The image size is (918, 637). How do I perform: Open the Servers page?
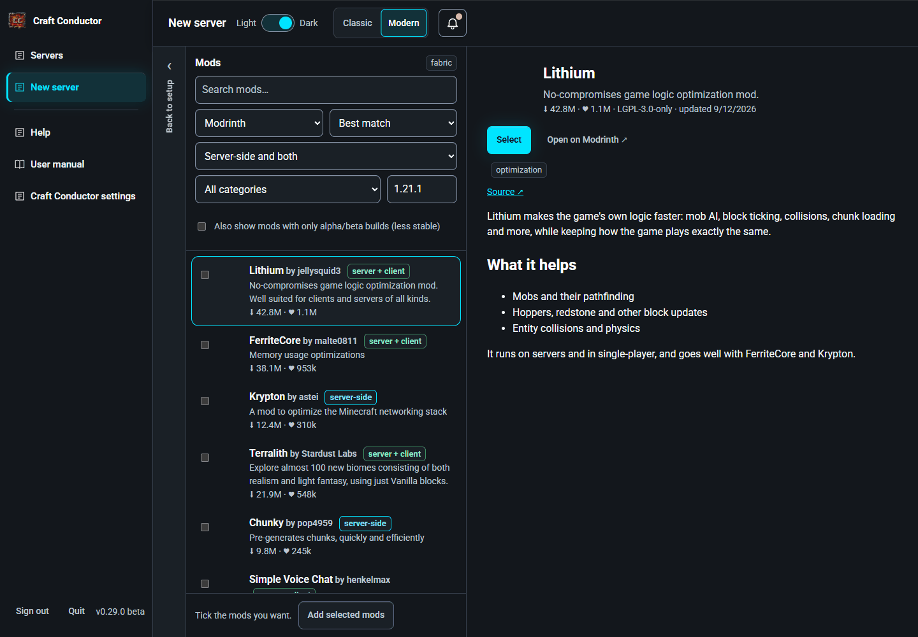[x=76, y=55]
